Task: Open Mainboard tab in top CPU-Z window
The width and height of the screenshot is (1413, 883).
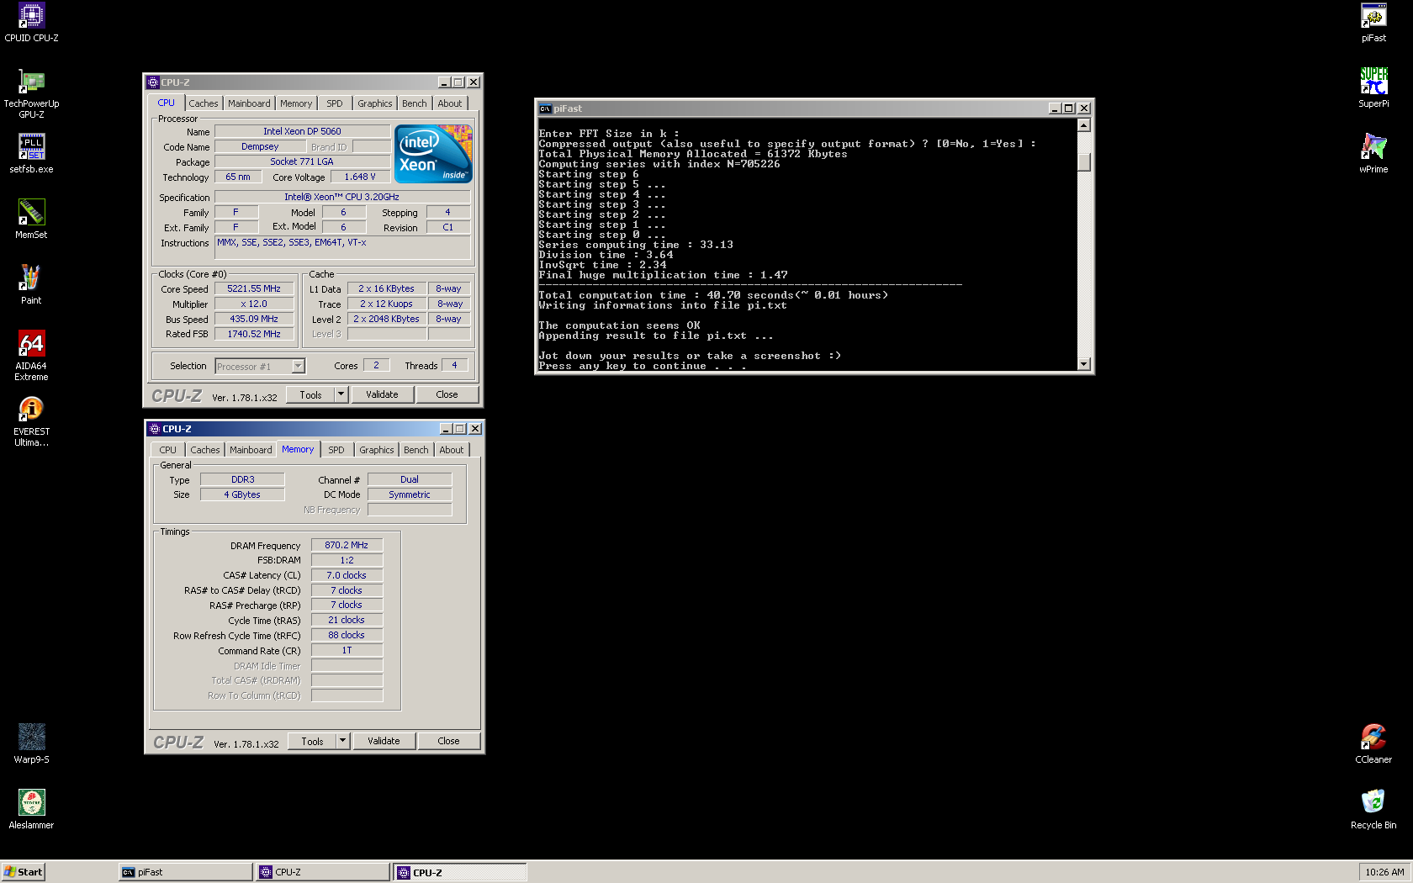Action: pyautogui.click(x=249, y=103)
